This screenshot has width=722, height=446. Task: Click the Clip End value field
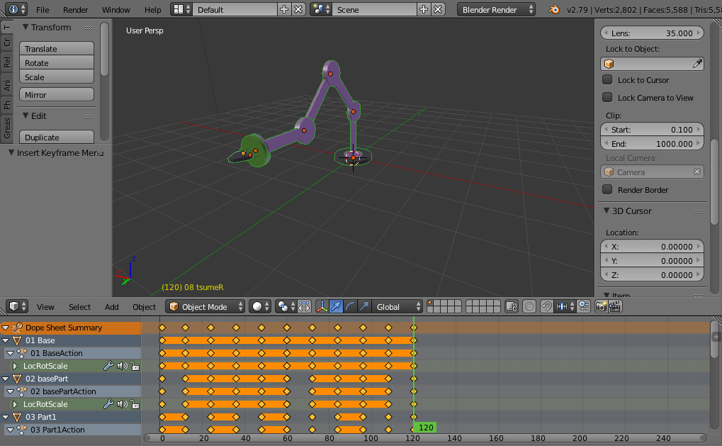[652, 144]
